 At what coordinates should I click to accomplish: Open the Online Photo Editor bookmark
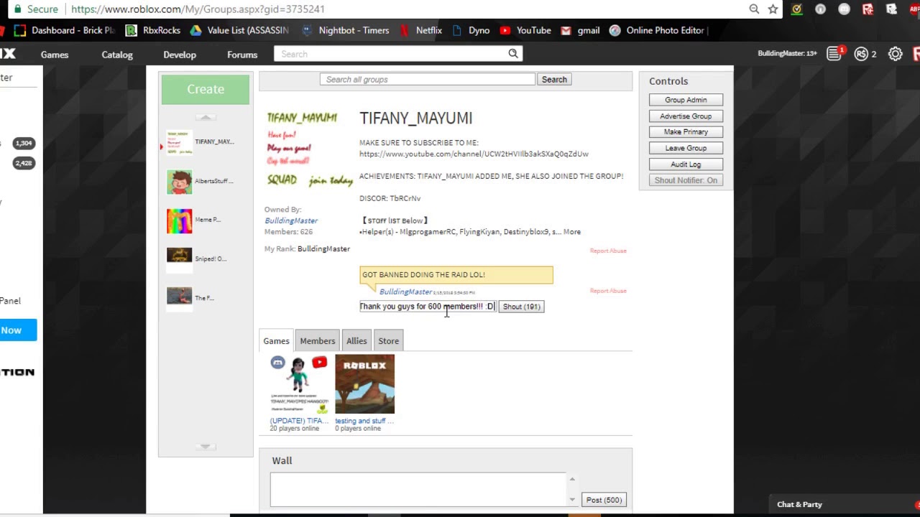pos(658,30)
